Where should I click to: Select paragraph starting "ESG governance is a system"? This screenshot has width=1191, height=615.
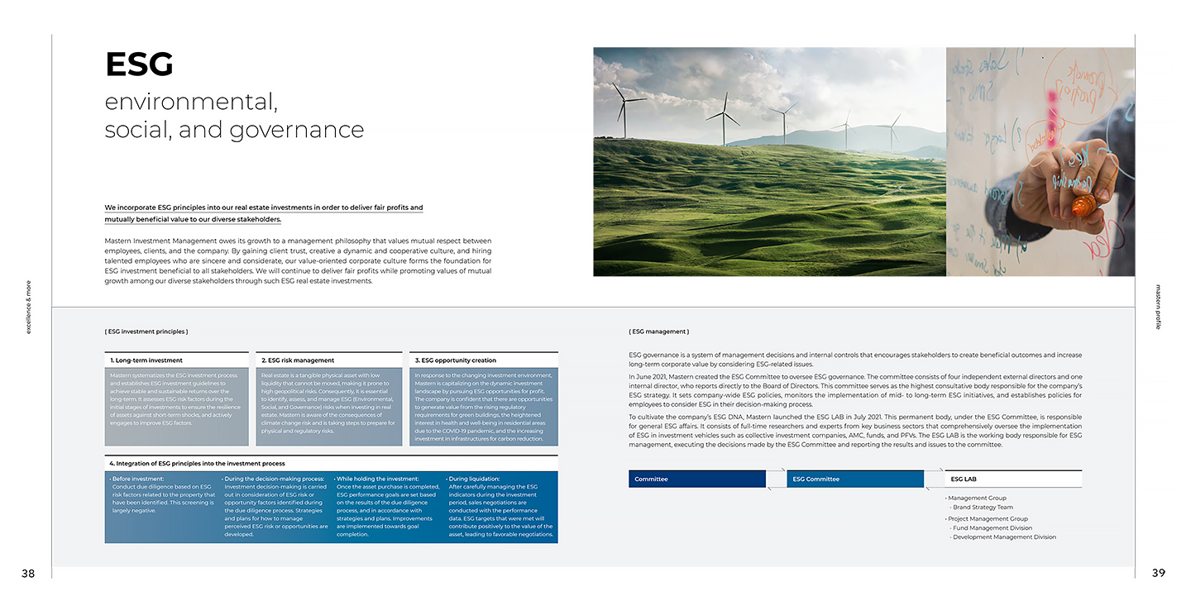click(855, 360)
